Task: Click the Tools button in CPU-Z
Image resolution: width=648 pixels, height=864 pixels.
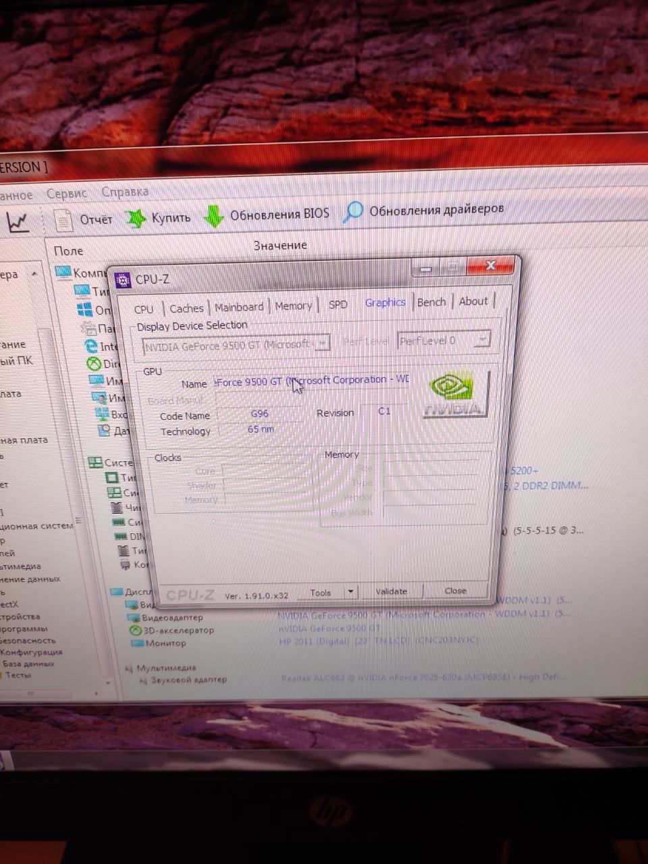Action: tap(321, 593)
